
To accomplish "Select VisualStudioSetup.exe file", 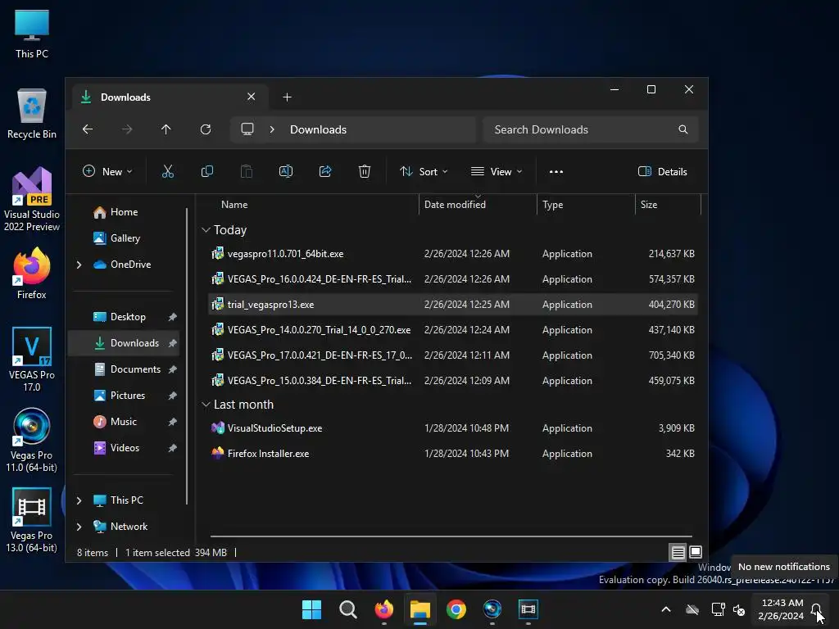I will 452,428.
